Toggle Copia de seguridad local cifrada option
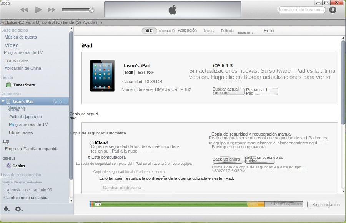Image resolution: width=346 pixels, height=223 pixels. point(129,172)
